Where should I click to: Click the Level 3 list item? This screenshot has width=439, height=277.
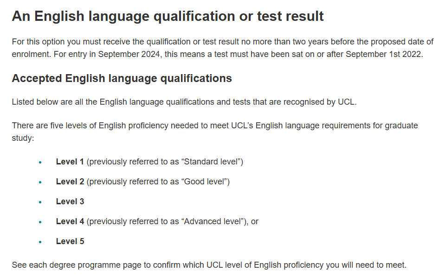[70, 201]
